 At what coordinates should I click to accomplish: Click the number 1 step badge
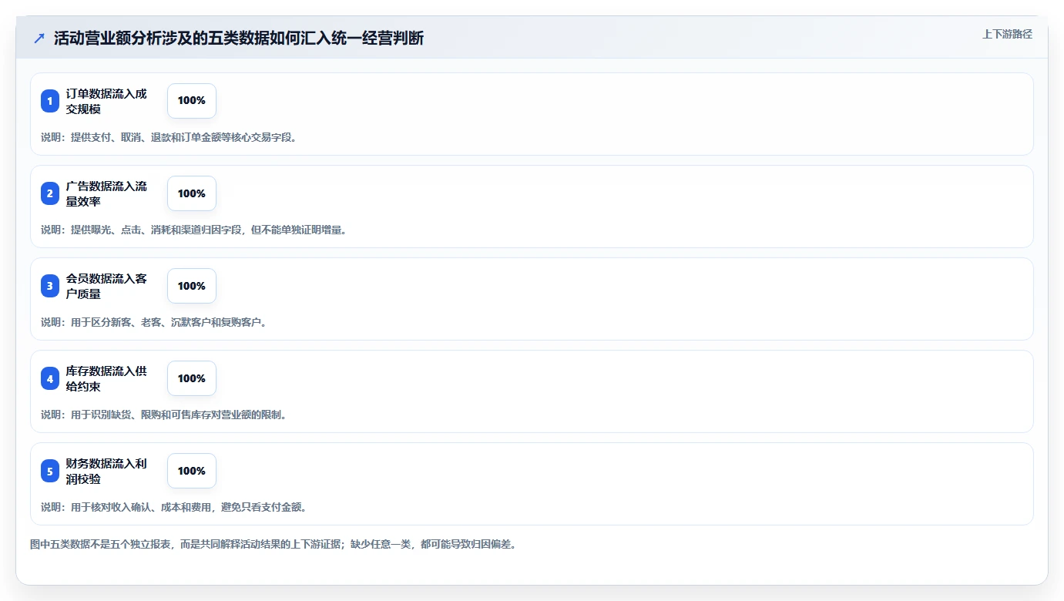[x=50, y=101]
